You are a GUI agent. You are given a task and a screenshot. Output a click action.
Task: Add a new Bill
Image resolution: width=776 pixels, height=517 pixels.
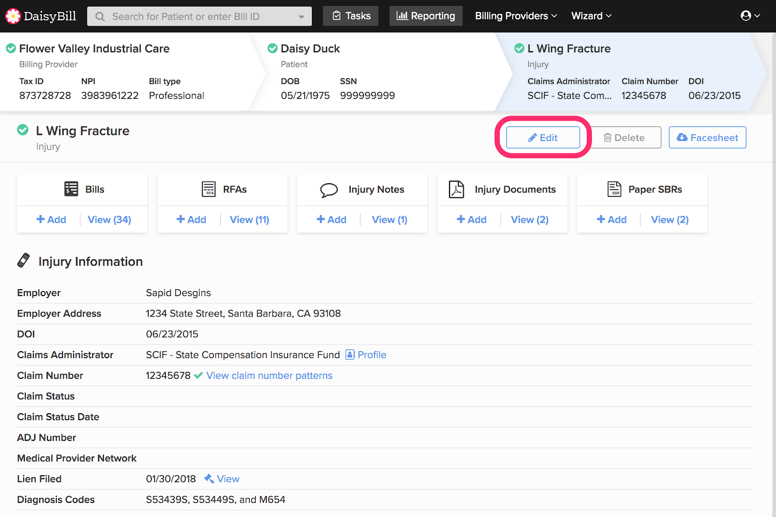pyautogui.click(x=51, y=219)
